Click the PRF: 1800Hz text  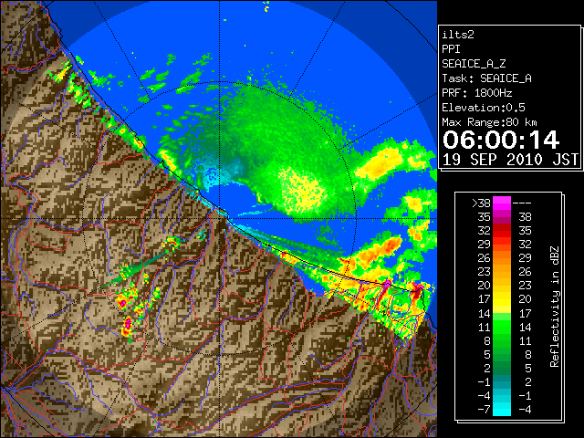point(477,93)
